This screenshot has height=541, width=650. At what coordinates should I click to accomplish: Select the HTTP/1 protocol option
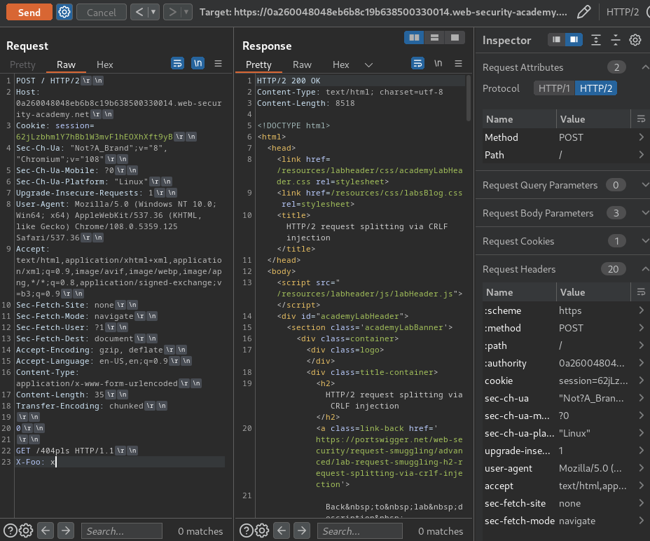[554, 88]
